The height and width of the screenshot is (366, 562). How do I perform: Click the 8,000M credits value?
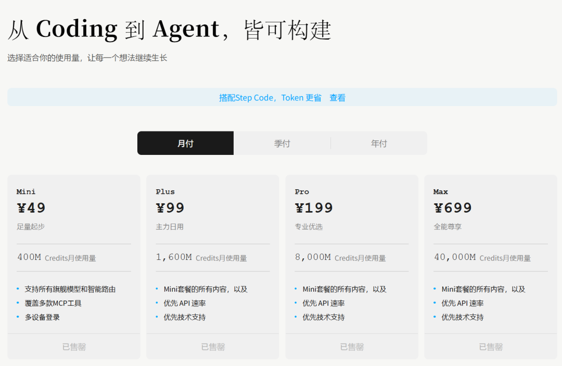(313, 257)
